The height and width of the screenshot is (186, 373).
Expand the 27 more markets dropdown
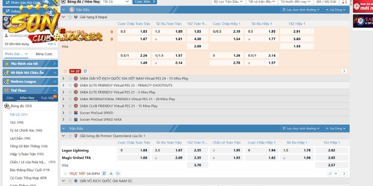tap(332, 173)
